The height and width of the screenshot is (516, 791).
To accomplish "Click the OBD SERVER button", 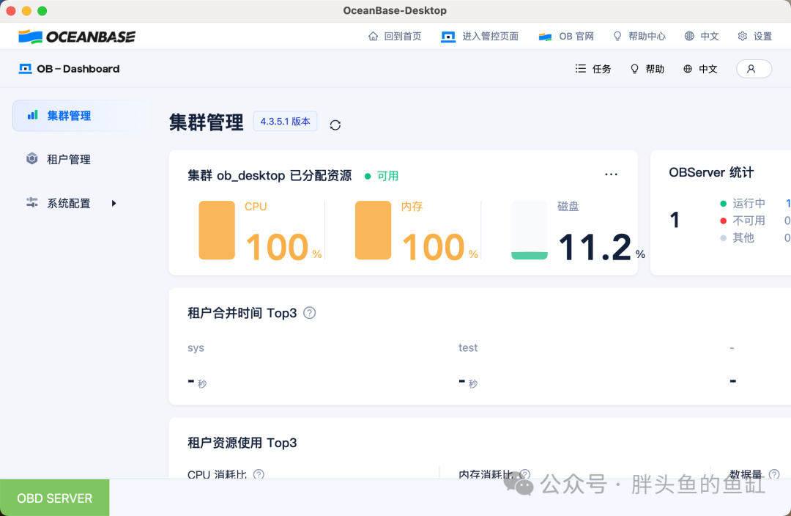I will [54, 498].
